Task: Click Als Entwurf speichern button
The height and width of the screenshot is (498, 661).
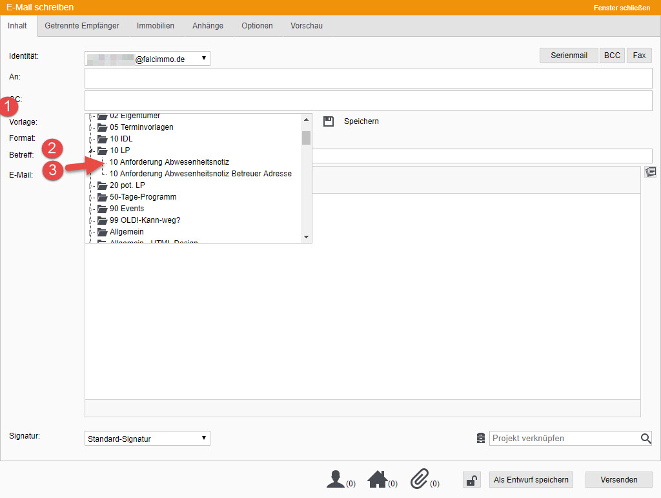Action: click(531, 479)
